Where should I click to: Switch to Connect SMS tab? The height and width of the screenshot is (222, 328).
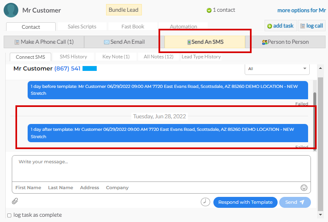point(30,57)
